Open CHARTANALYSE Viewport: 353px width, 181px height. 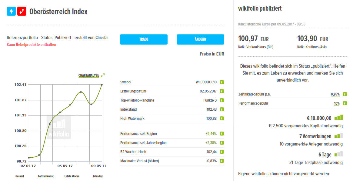88,75
